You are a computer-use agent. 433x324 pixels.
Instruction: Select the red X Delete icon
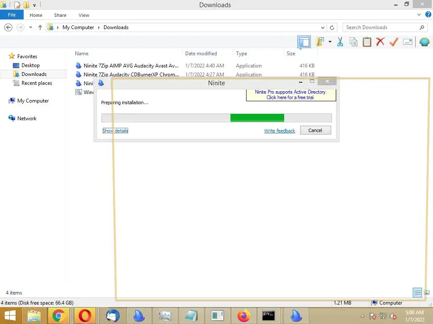pyautogui.click(x=380, y=42)
